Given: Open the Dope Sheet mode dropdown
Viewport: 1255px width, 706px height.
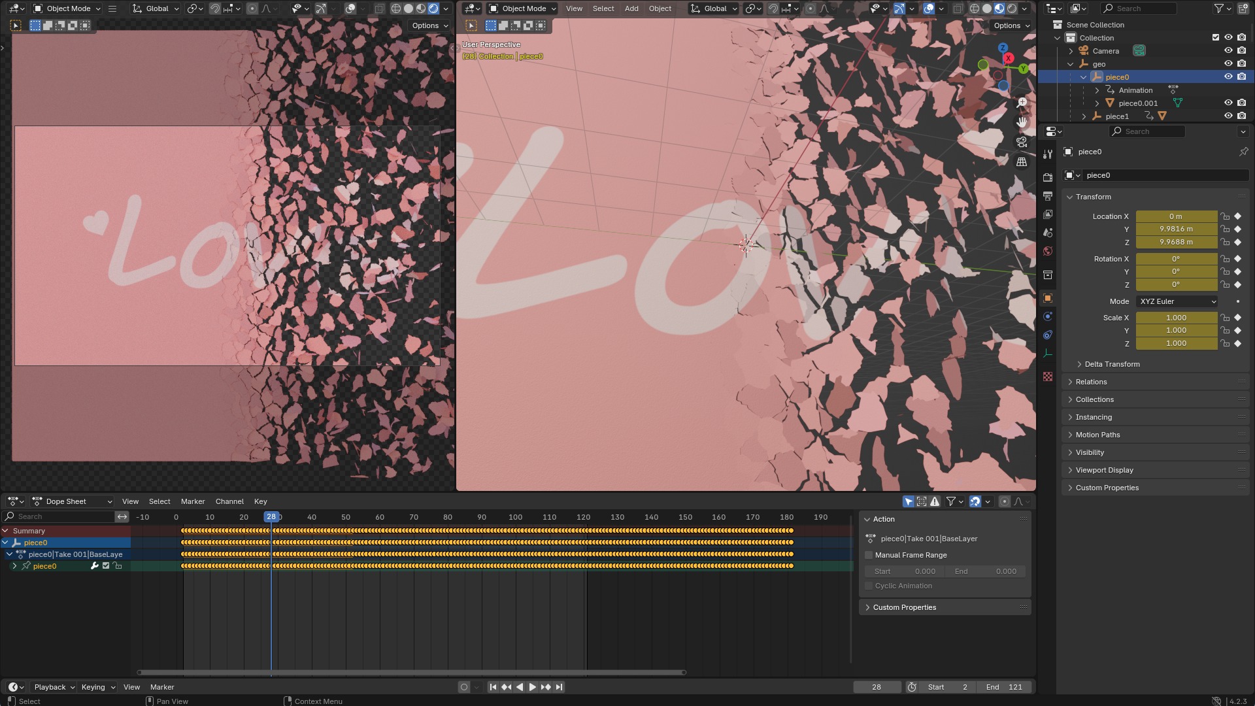Looking at the screenshot, I should coord(72,501).
